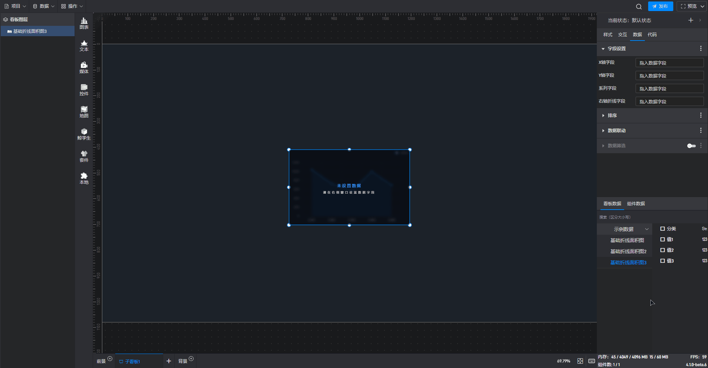
Task: Click the arrow next to add-state plus
Action: point(700,20)
